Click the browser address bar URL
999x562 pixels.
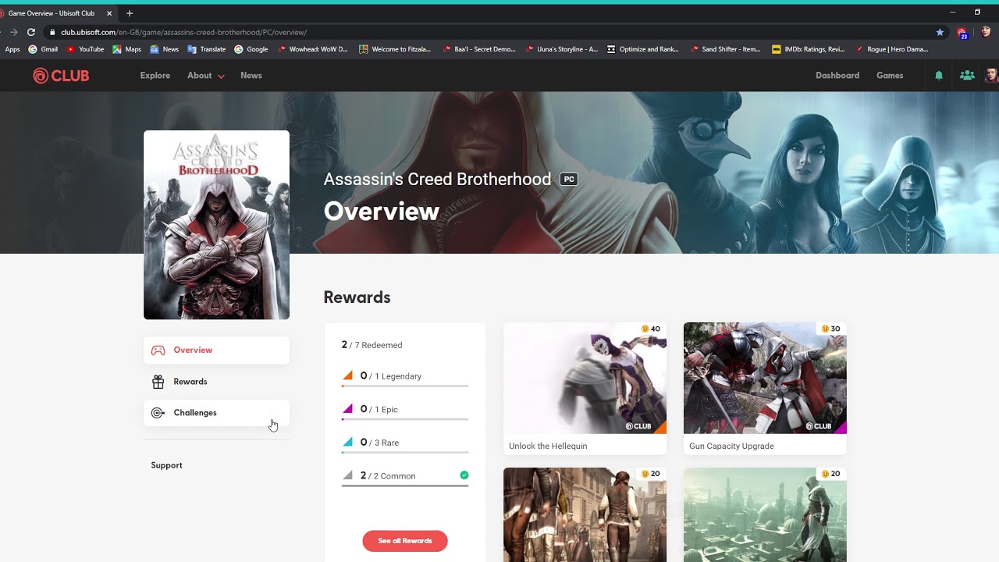point(183,32)
